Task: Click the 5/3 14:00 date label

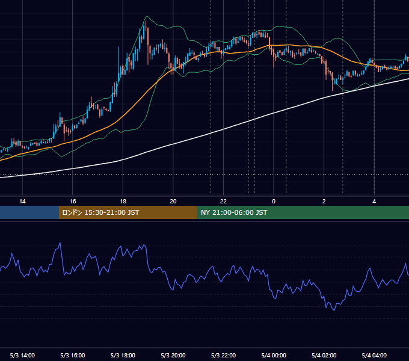Action: (22, 355)
